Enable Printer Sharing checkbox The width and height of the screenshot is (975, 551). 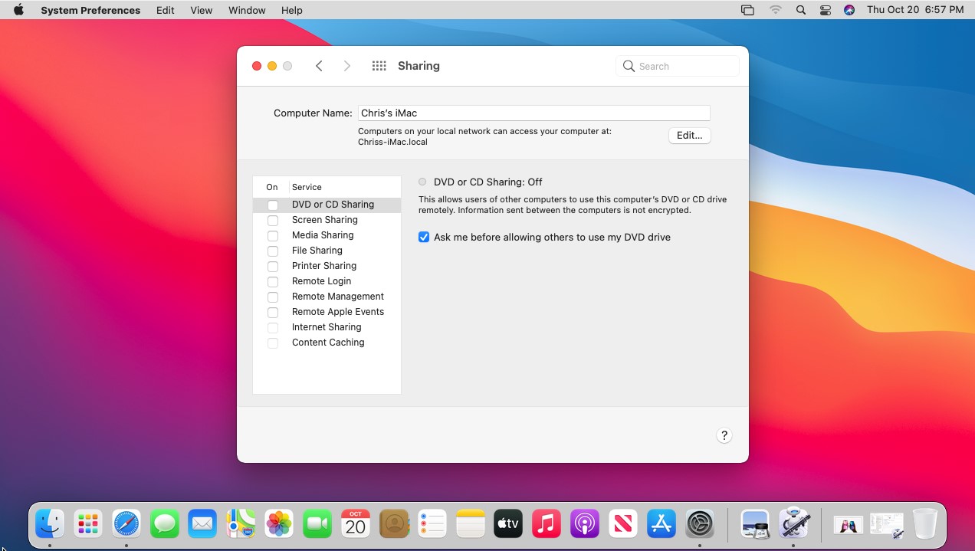pos(273,266)
